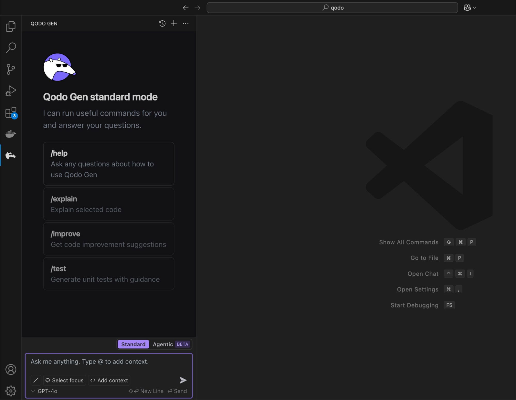
Task: Open the Manage gear icon
Action: 11,391
